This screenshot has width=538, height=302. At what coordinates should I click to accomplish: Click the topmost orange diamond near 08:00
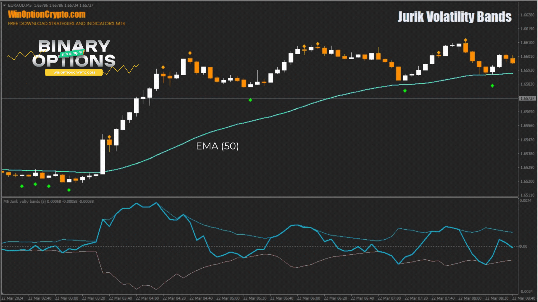[x=465, y=40]
